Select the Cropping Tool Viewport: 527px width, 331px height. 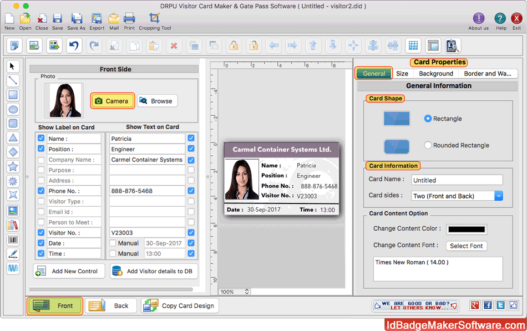(x=154, y=18)
